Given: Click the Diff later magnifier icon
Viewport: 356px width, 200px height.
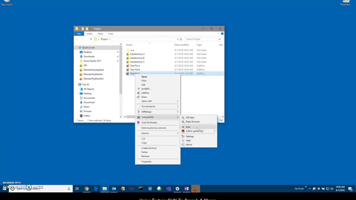Looking at the screenshot, I should coord(183,117).
